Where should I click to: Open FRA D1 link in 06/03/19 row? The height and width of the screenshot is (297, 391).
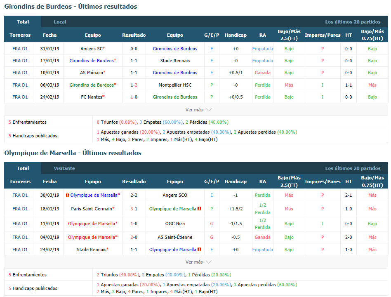[20, 85]
